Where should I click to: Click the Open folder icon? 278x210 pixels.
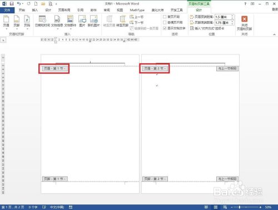point(43,4)
